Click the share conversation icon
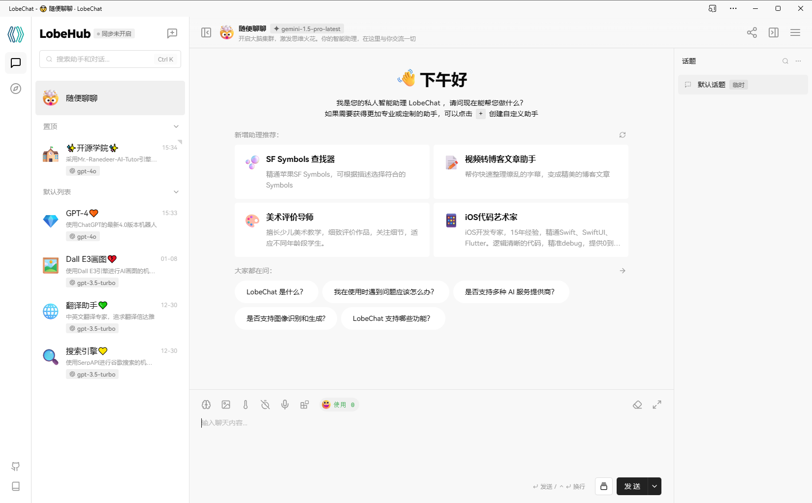Image resolution: width=812 pixels, height=503 pixels. click(x=752, y=32)
